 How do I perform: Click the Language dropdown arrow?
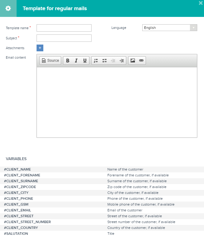(194, 28)
